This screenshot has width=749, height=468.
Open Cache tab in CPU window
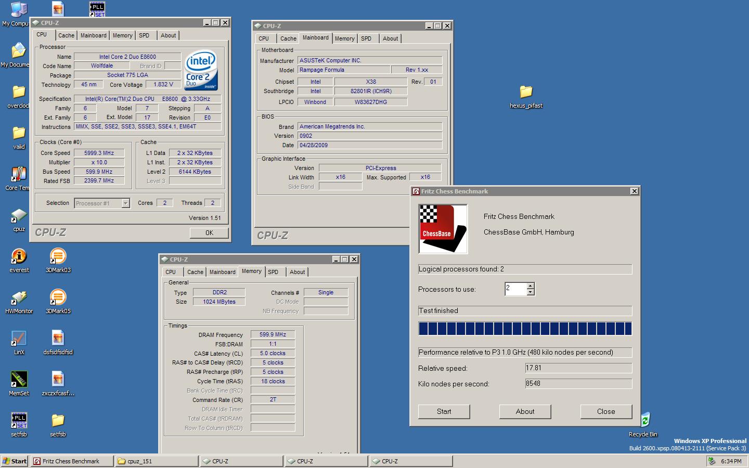tap(66, 35)
